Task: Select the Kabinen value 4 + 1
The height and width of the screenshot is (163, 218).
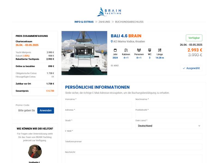Action: (126, 58)
